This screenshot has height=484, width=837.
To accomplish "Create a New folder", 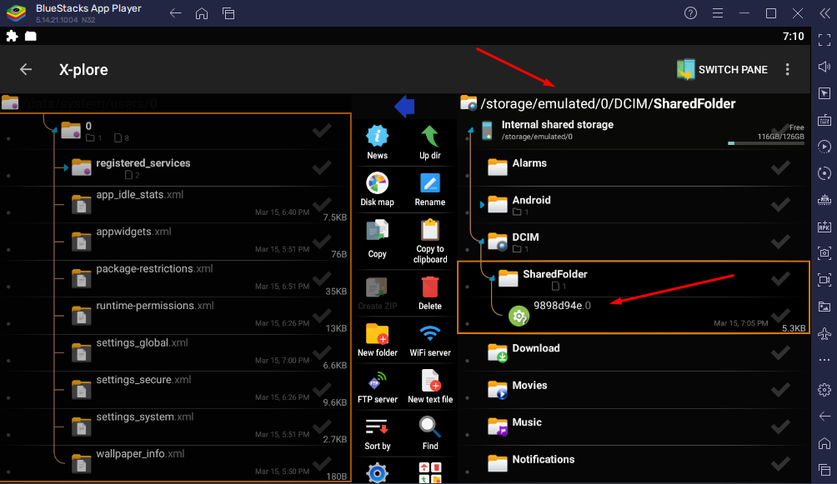I will [377, 339].
